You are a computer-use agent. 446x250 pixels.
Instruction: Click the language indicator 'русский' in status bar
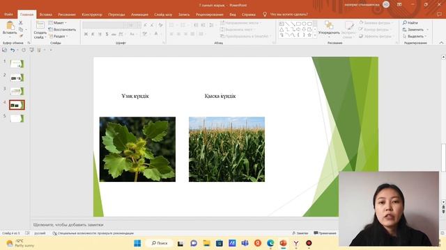pos(40,233)
